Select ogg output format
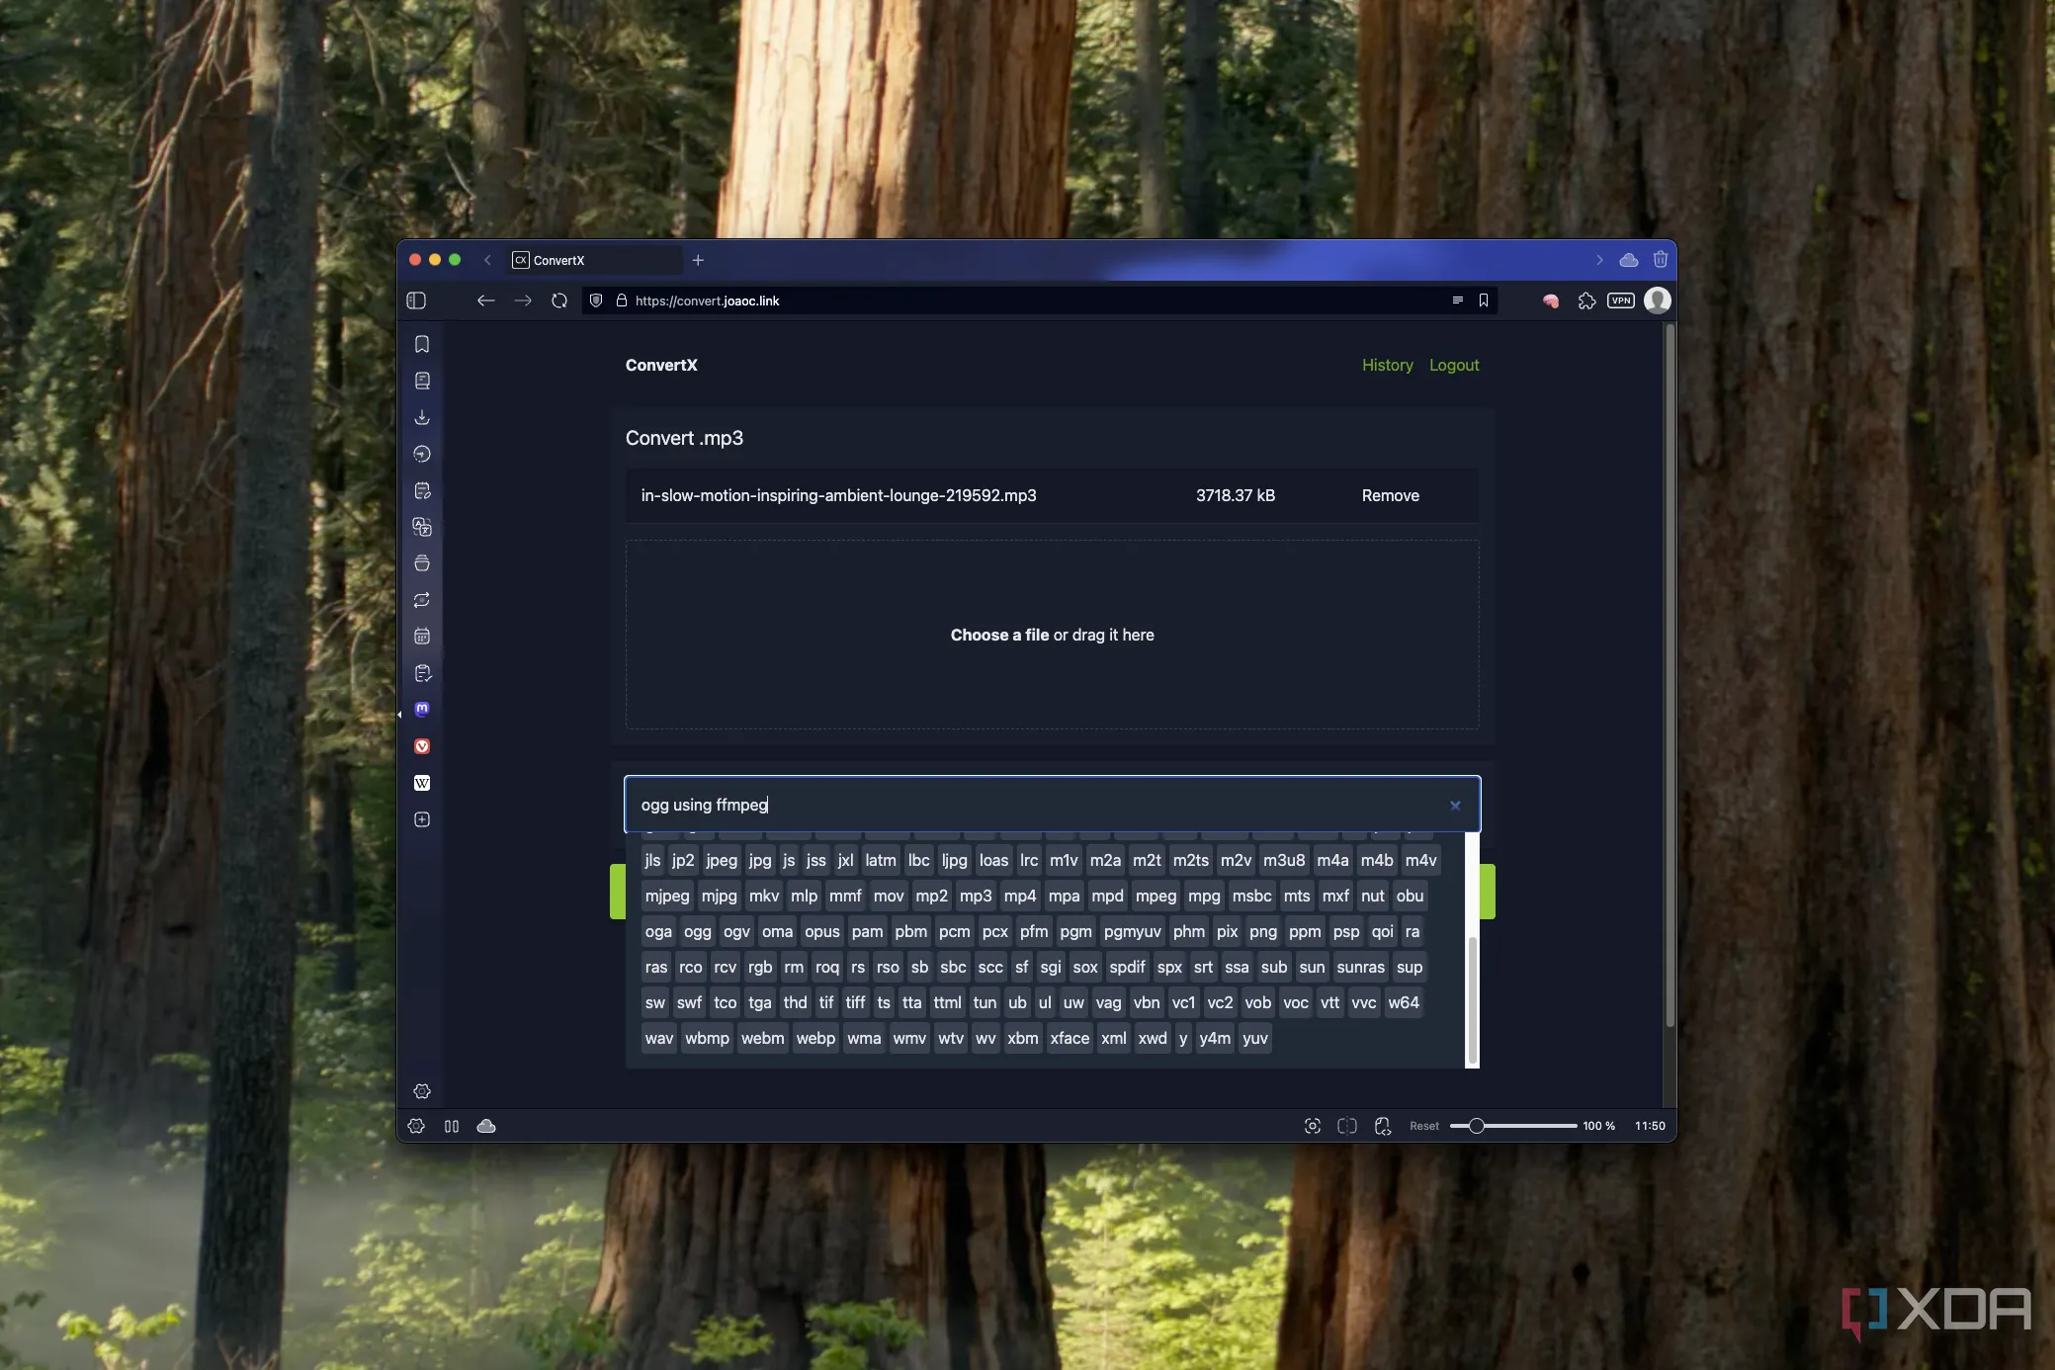2055x1370 pixels. (x=697, y=931)
